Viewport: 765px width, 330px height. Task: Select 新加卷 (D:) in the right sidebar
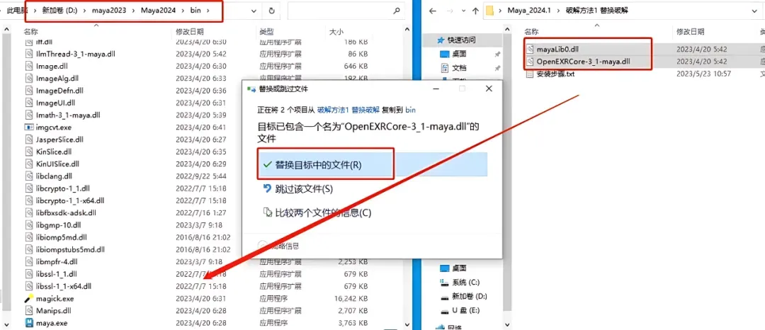point(470,297)
